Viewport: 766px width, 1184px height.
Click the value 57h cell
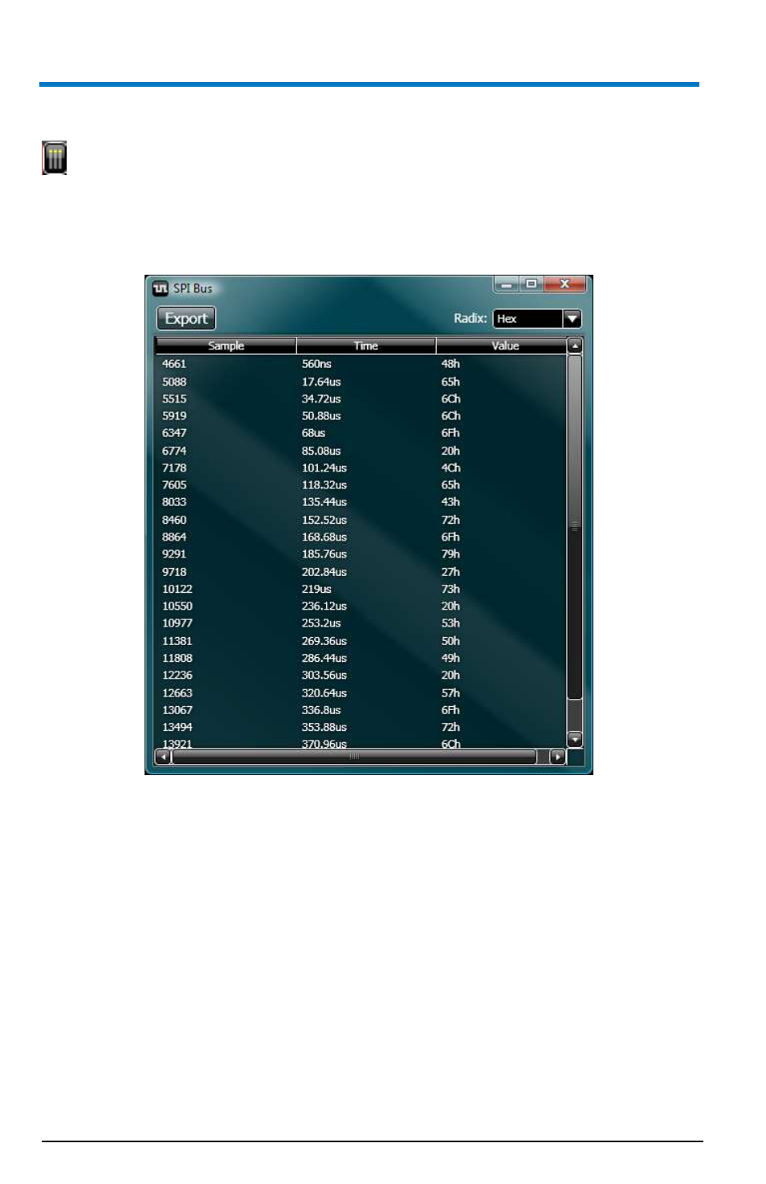(450, 693)
